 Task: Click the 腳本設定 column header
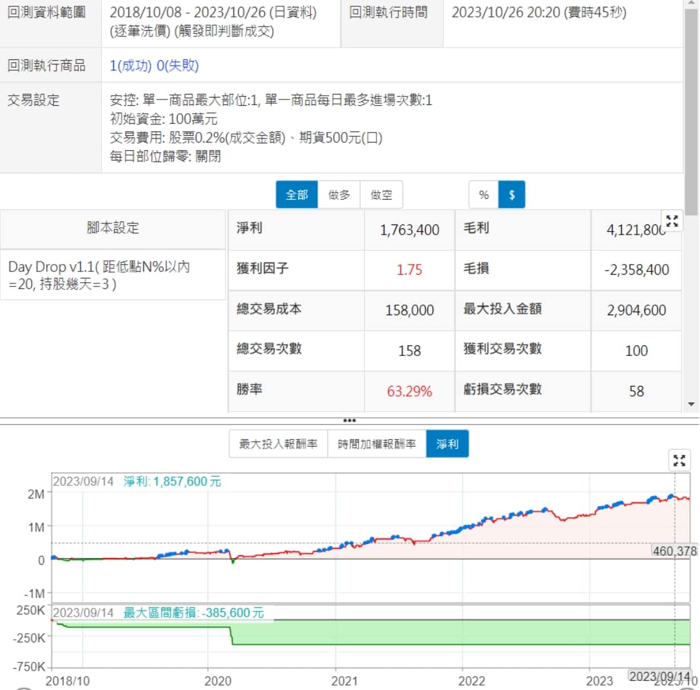pyautogui.click(x=113, y=228)
